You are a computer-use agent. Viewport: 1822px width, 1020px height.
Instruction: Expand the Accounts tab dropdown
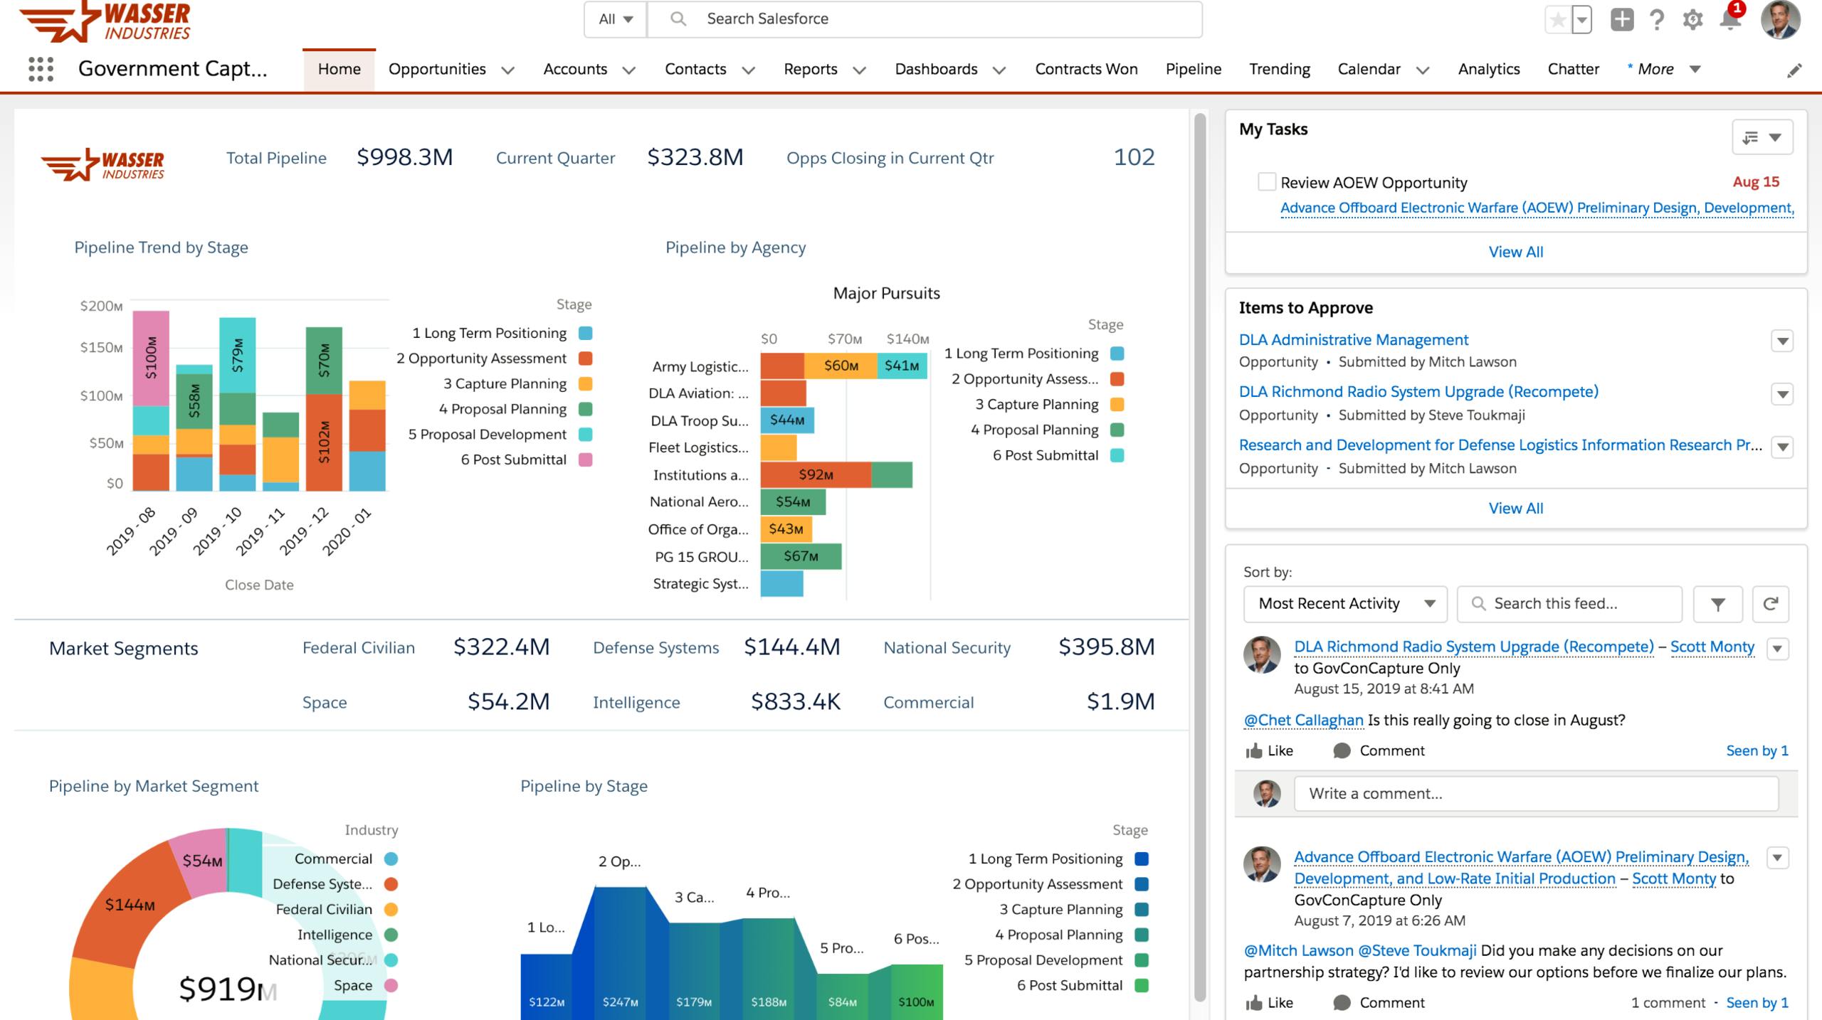pyautogui.click(x=628, y=70)
